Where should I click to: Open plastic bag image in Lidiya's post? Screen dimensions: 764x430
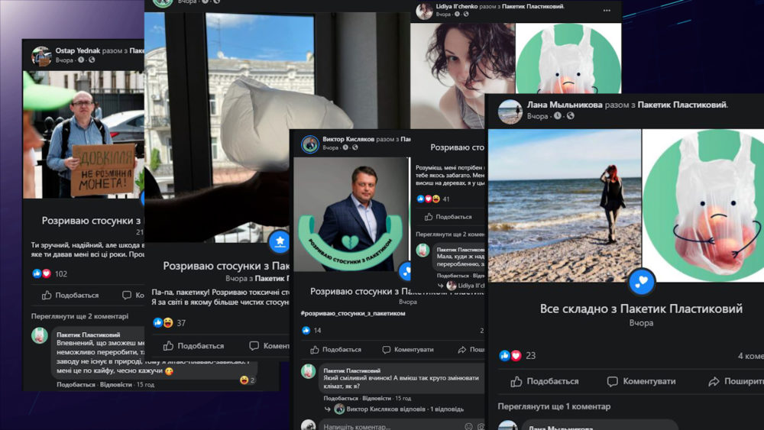point(568,59)
